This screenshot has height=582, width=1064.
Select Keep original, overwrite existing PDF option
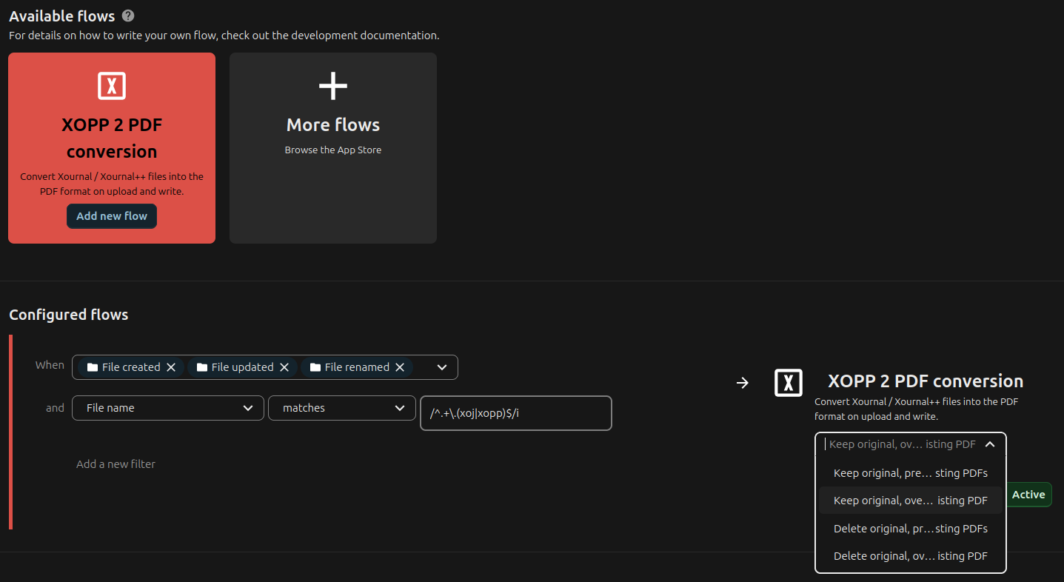[910, 501]
